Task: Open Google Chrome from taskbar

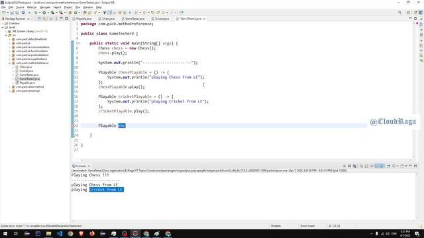Action: [x=70, y=233]
